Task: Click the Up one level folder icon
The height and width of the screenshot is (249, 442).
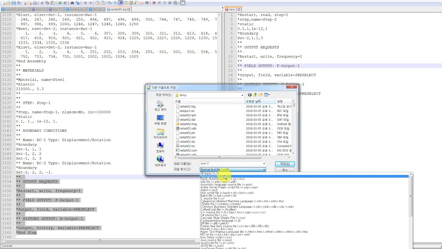Action: tap(255, 95)
